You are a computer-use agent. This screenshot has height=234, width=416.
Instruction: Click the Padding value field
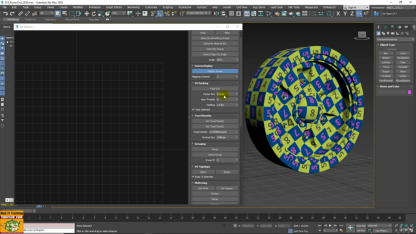point(226,105)
